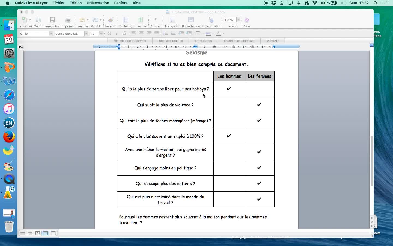Open the 125% zoom dropdown
The width and height of the screenshot is (393, 246).
point(238,20)
